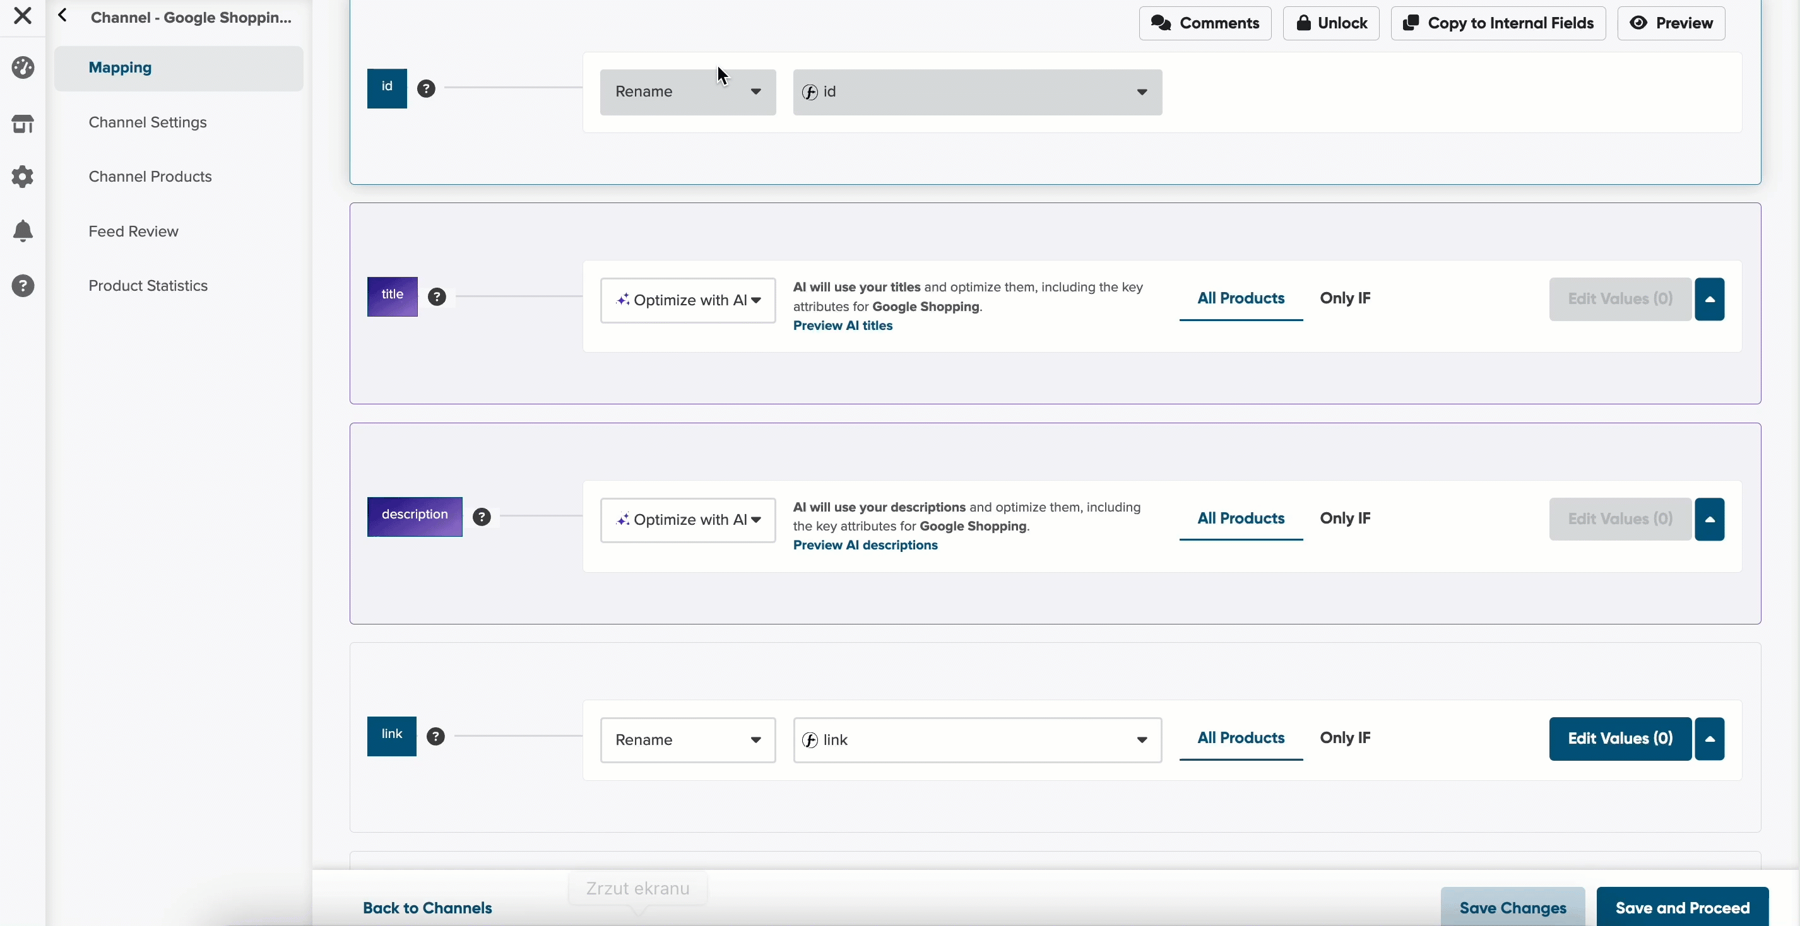This screenshot has height=926, width=1800.
Task: Click the id field tag
Action: pyautogui.click(x=387, y=88)
